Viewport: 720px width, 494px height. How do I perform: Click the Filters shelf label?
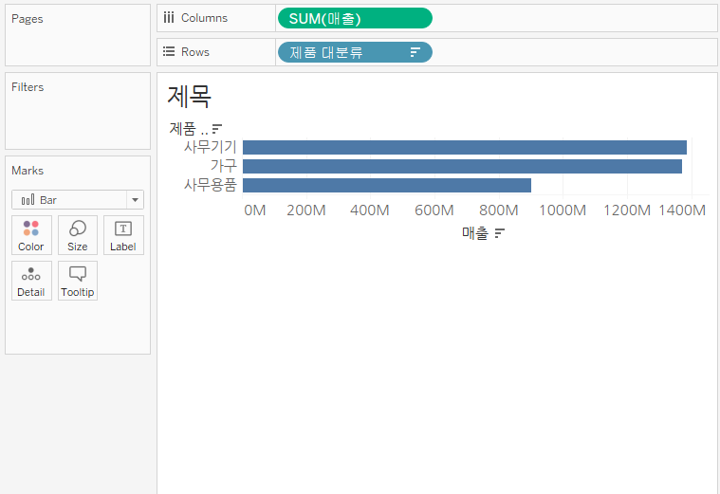pyautogui.click(x=28, y=87)
